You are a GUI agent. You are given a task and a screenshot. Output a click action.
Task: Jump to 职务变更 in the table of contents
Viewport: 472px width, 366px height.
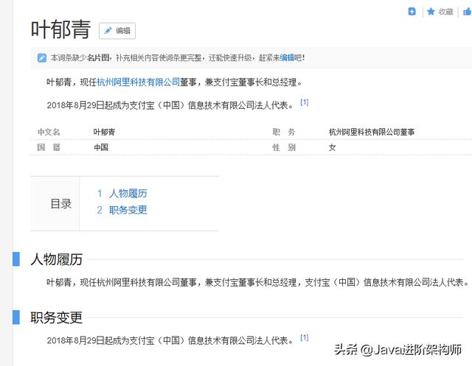[x=128, y=210]
